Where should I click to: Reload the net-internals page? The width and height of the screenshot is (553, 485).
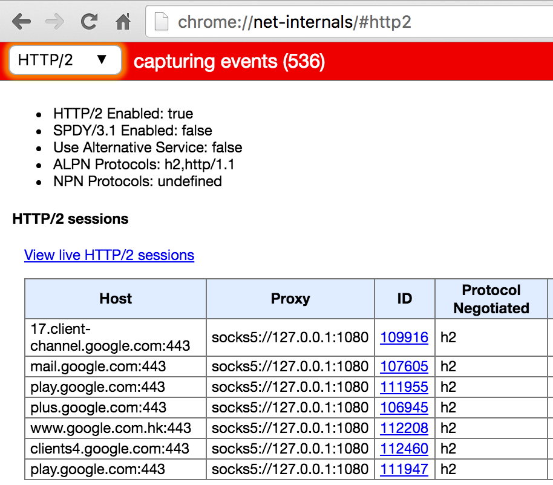[89, 22]
